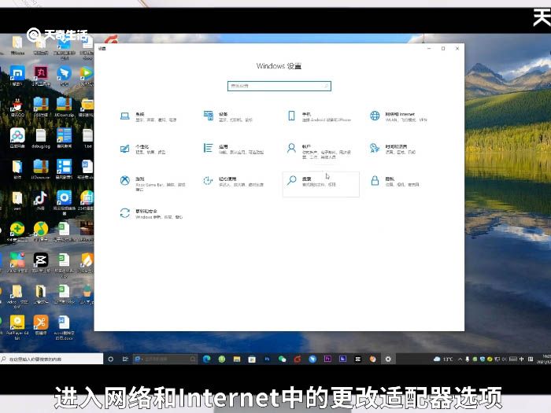
Task: Select the debug.log file on desktop
Action: [41, 138]
